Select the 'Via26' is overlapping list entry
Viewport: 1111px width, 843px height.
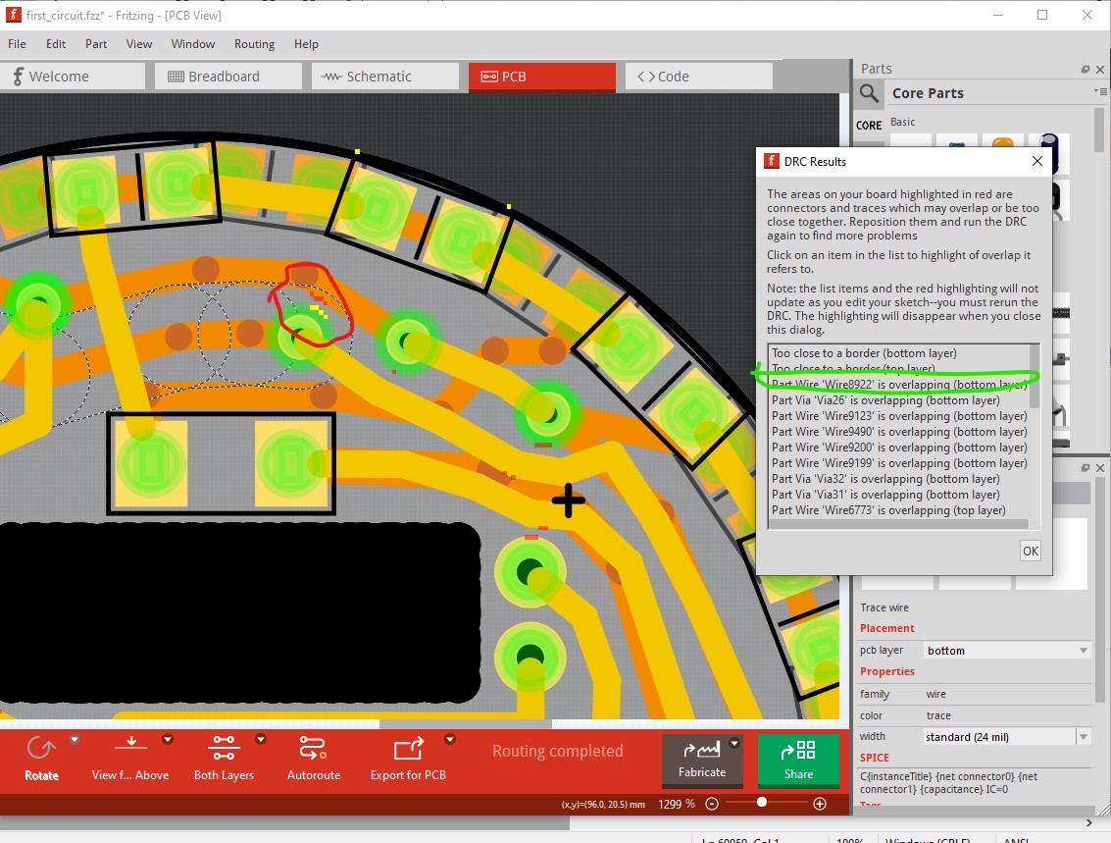click(x=884, y=399)
